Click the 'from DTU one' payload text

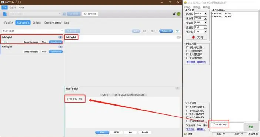tap(74, 99)
